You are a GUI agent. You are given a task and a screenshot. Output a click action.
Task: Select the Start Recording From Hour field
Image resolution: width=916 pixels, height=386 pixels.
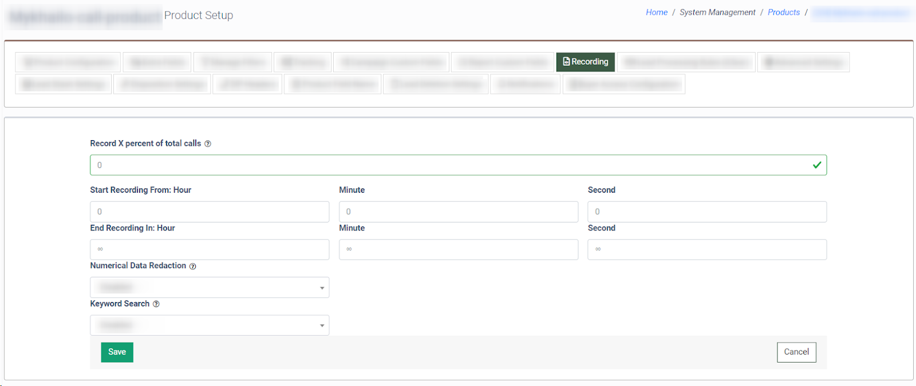pos(210,212)
